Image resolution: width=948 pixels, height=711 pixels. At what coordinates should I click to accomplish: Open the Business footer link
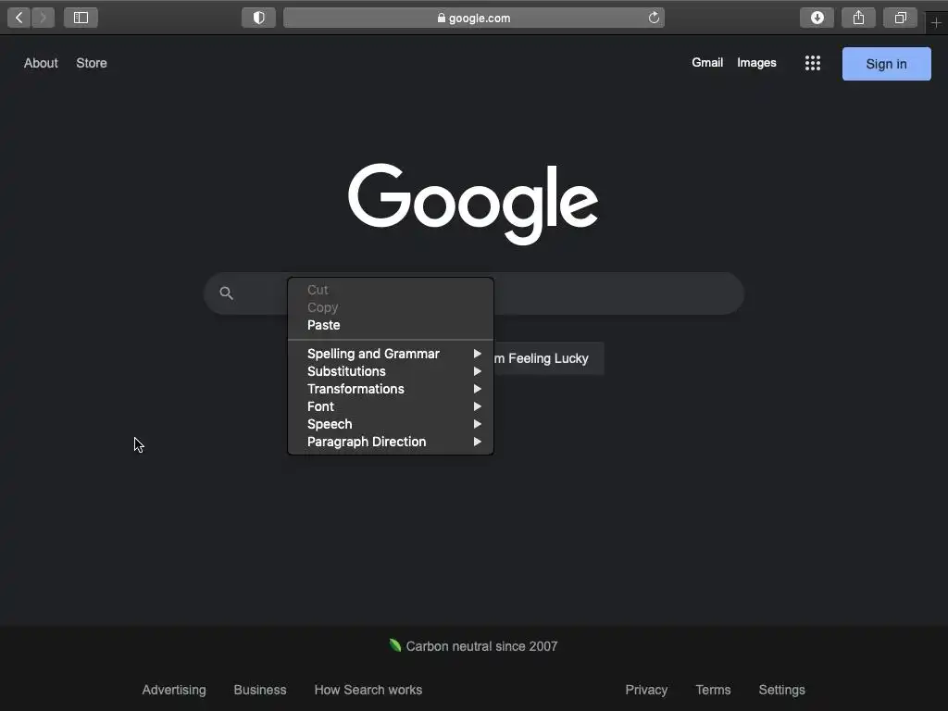pyautogui.click(x=260, y=690)
